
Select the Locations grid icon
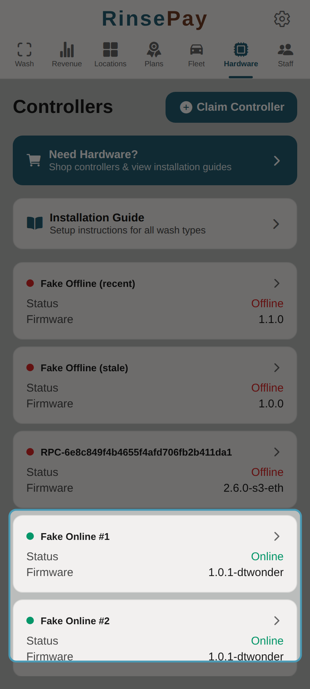point(110,49)
